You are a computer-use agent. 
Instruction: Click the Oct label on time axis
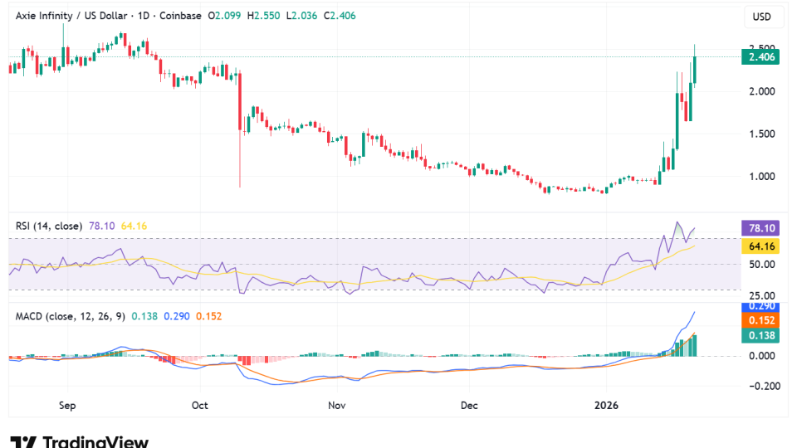click(x=199, y=406)
